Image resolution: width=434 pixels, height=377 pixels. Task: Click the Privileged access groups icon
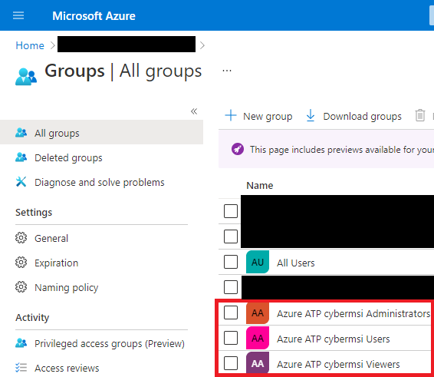[21, 343]
